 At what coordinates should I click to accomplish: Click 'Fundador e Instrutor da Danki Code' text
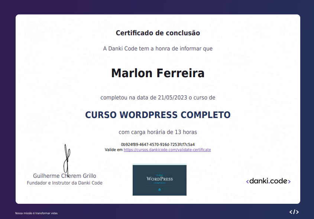(64, 183)
